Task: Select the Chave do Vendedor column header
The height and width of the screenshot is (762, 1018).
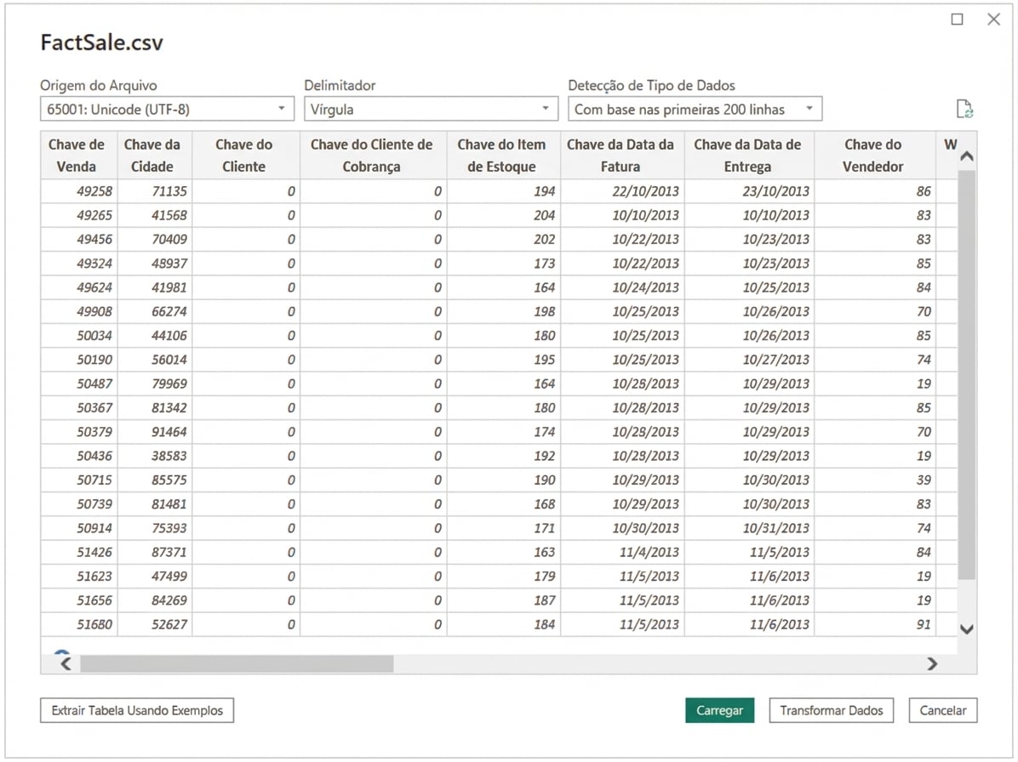Action: click(873, 155)
